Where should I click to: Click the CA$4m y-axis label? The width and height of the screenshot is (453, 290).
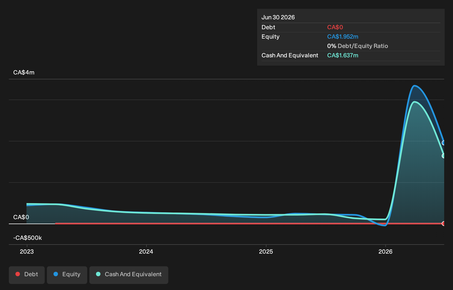pos(24,72)
